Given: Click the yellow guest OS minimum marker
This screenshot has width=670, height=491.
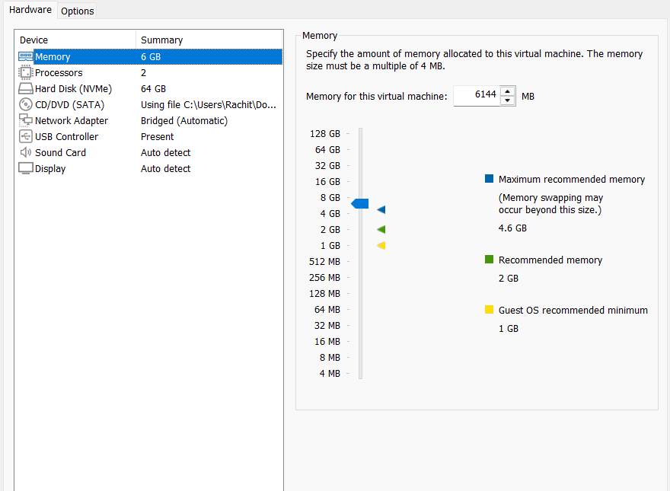Looking at the screenshot, I should pos(381,245).
